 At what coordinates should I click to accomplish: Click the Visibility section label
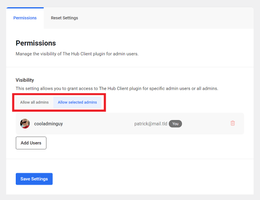pos(25,80)
